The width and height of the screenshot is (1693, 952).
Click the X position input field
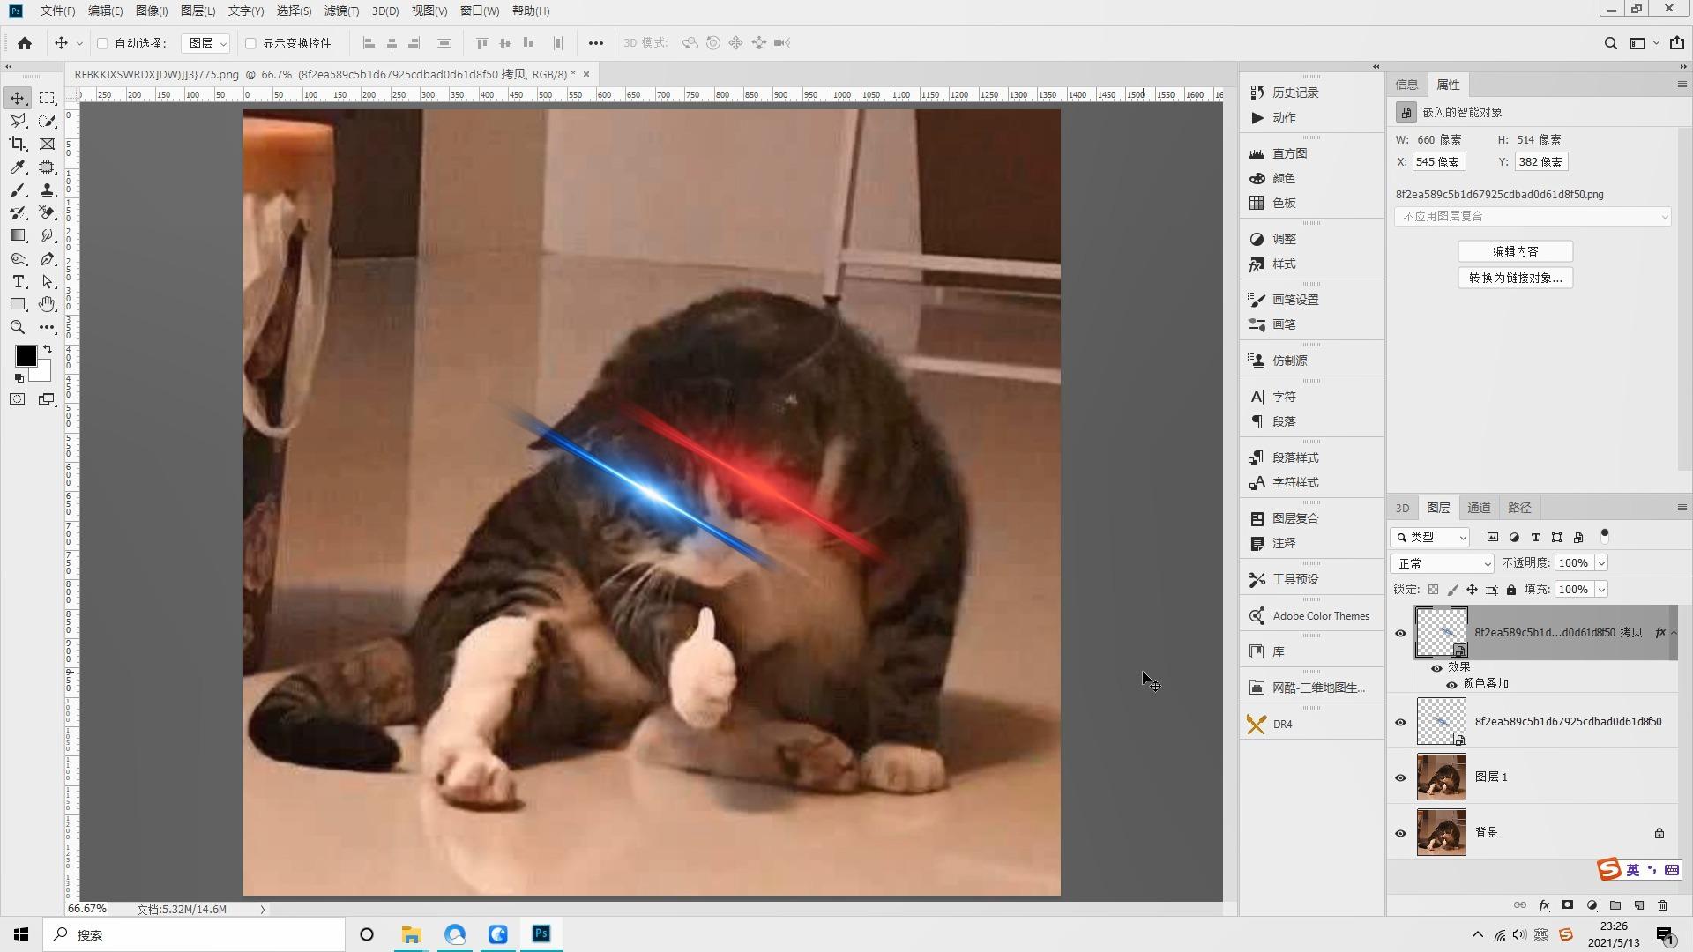pyautogui.click(x=1439, y=162)
